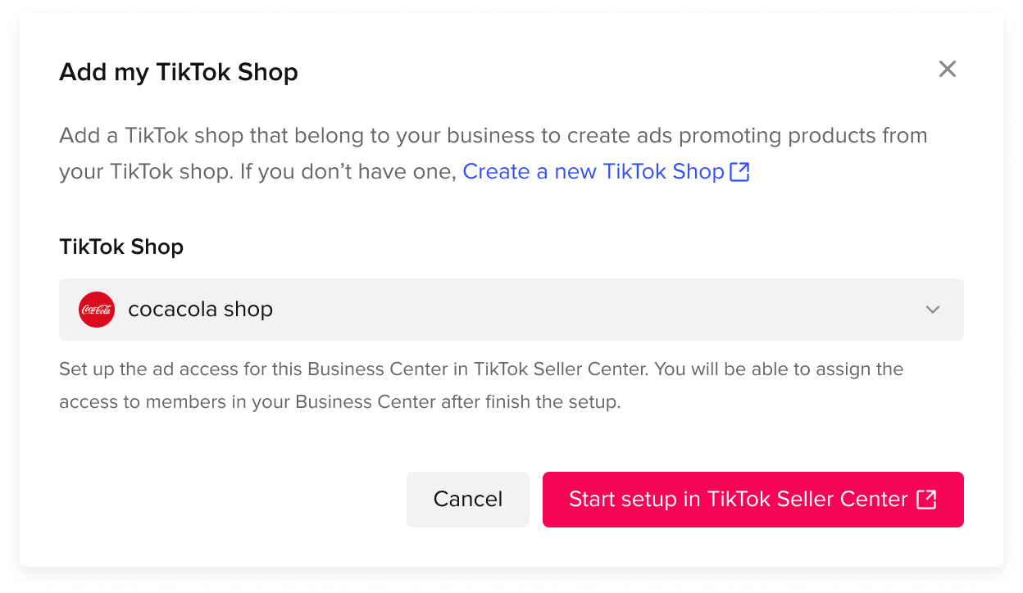Click the 'TikTok Shop' field label

click(121, 247)
